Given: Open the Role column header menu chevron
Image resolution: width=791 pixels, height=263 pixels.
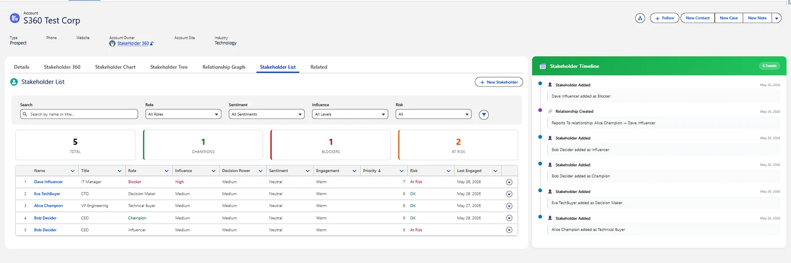Looking at the screenshot, I should (167, 170).
